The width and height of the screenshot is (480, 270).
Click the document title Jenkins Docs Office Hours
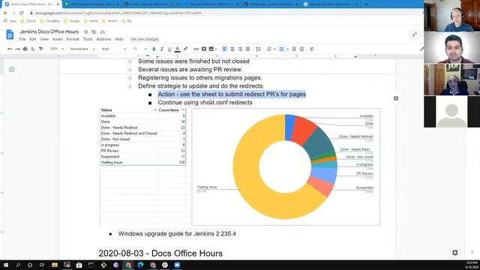(49, 31)
